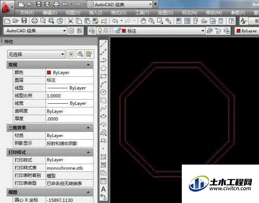Select the Revision Cloud tool
The image size is (259, 203).
(104, 100)
